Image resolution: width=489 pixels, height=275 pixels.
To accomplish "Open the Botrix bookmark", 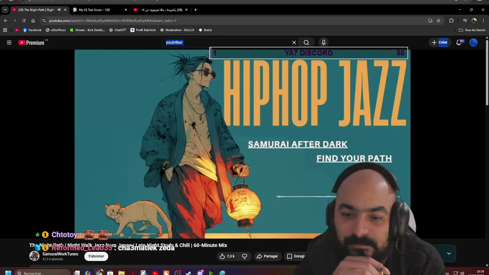I will tap(205, 30).
